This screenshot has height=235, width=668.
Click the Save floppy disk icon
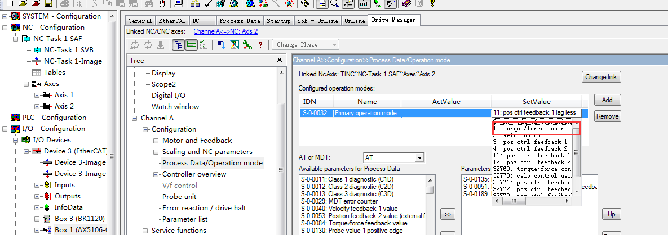[48, 4]
